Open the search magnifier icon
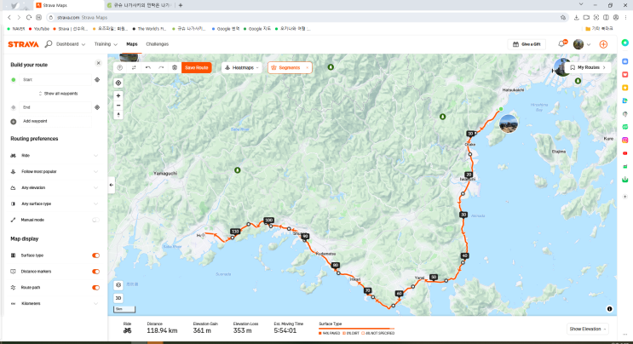Image resolution: width=633 pixels, height=344 pixels. tap(49, 44)
